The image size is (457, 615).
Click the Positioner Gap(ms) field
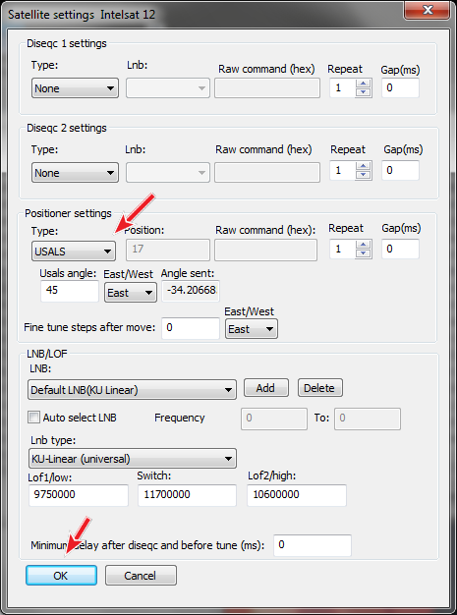401,250
